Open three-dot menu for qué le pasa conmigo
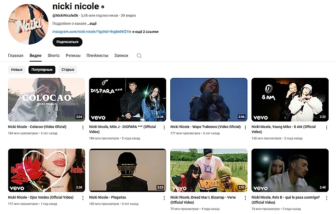 click(327, 198)
